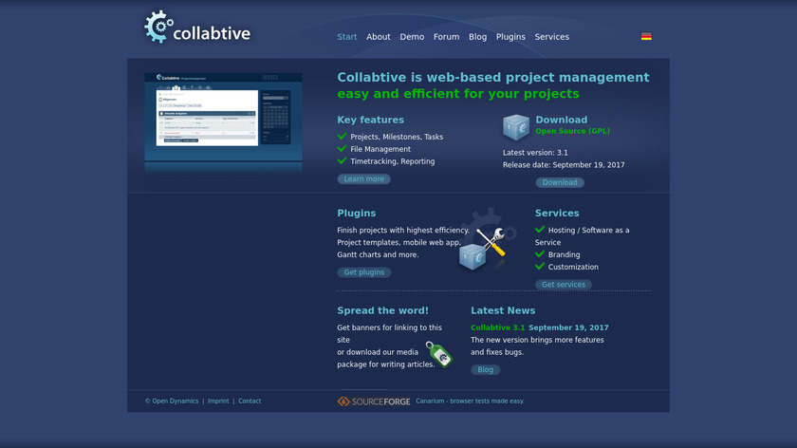Click the Spread the word! heading
The image size is (797, 448).
[x=382, y=310]
